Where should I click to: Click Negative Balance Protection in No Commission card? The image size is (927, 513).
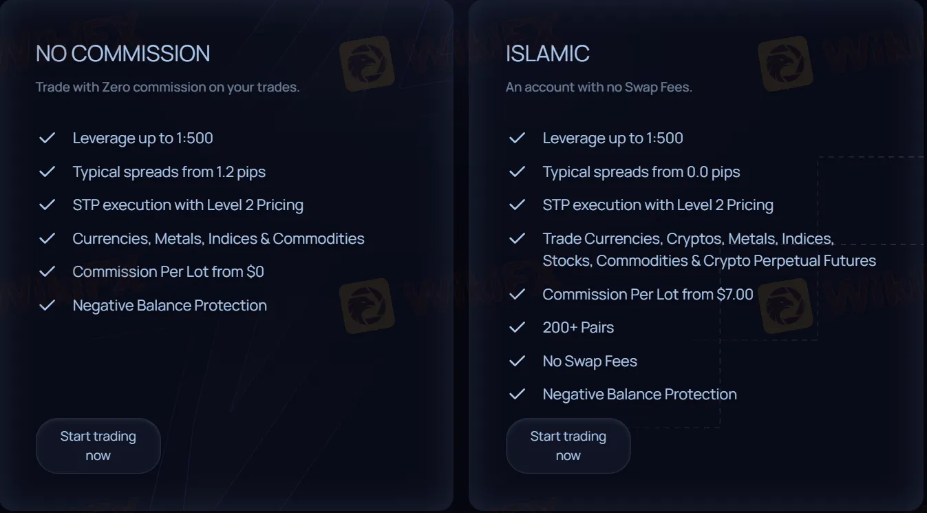169,305
